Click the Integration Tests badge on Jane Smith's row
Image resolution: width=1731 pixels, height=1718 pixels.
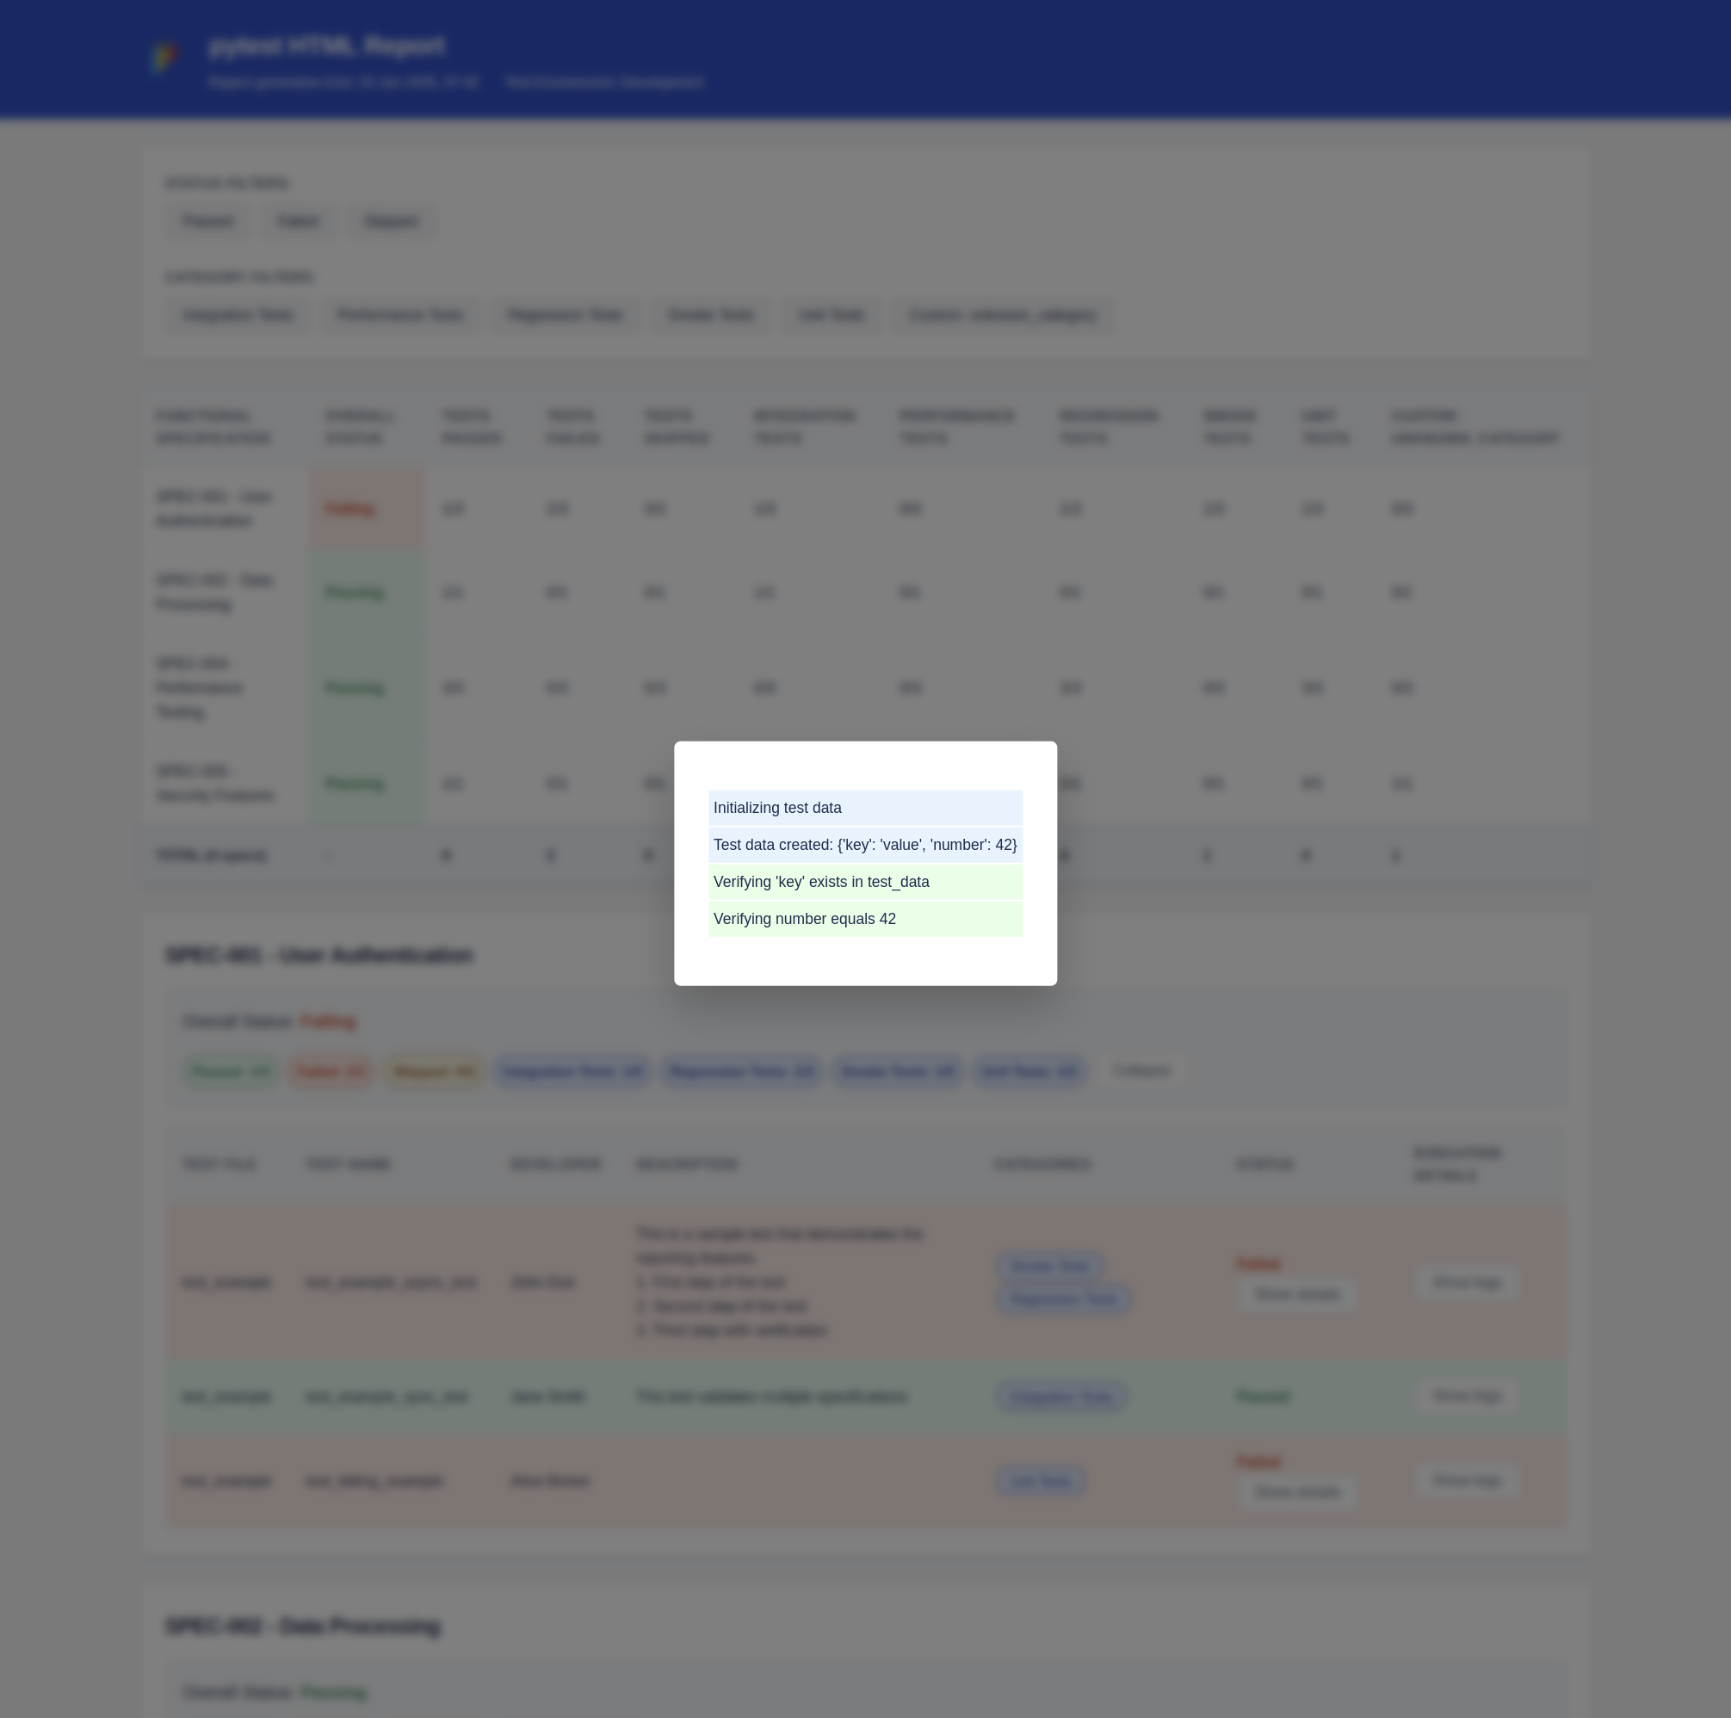pyautogui.click(x=1060, y=1396)
